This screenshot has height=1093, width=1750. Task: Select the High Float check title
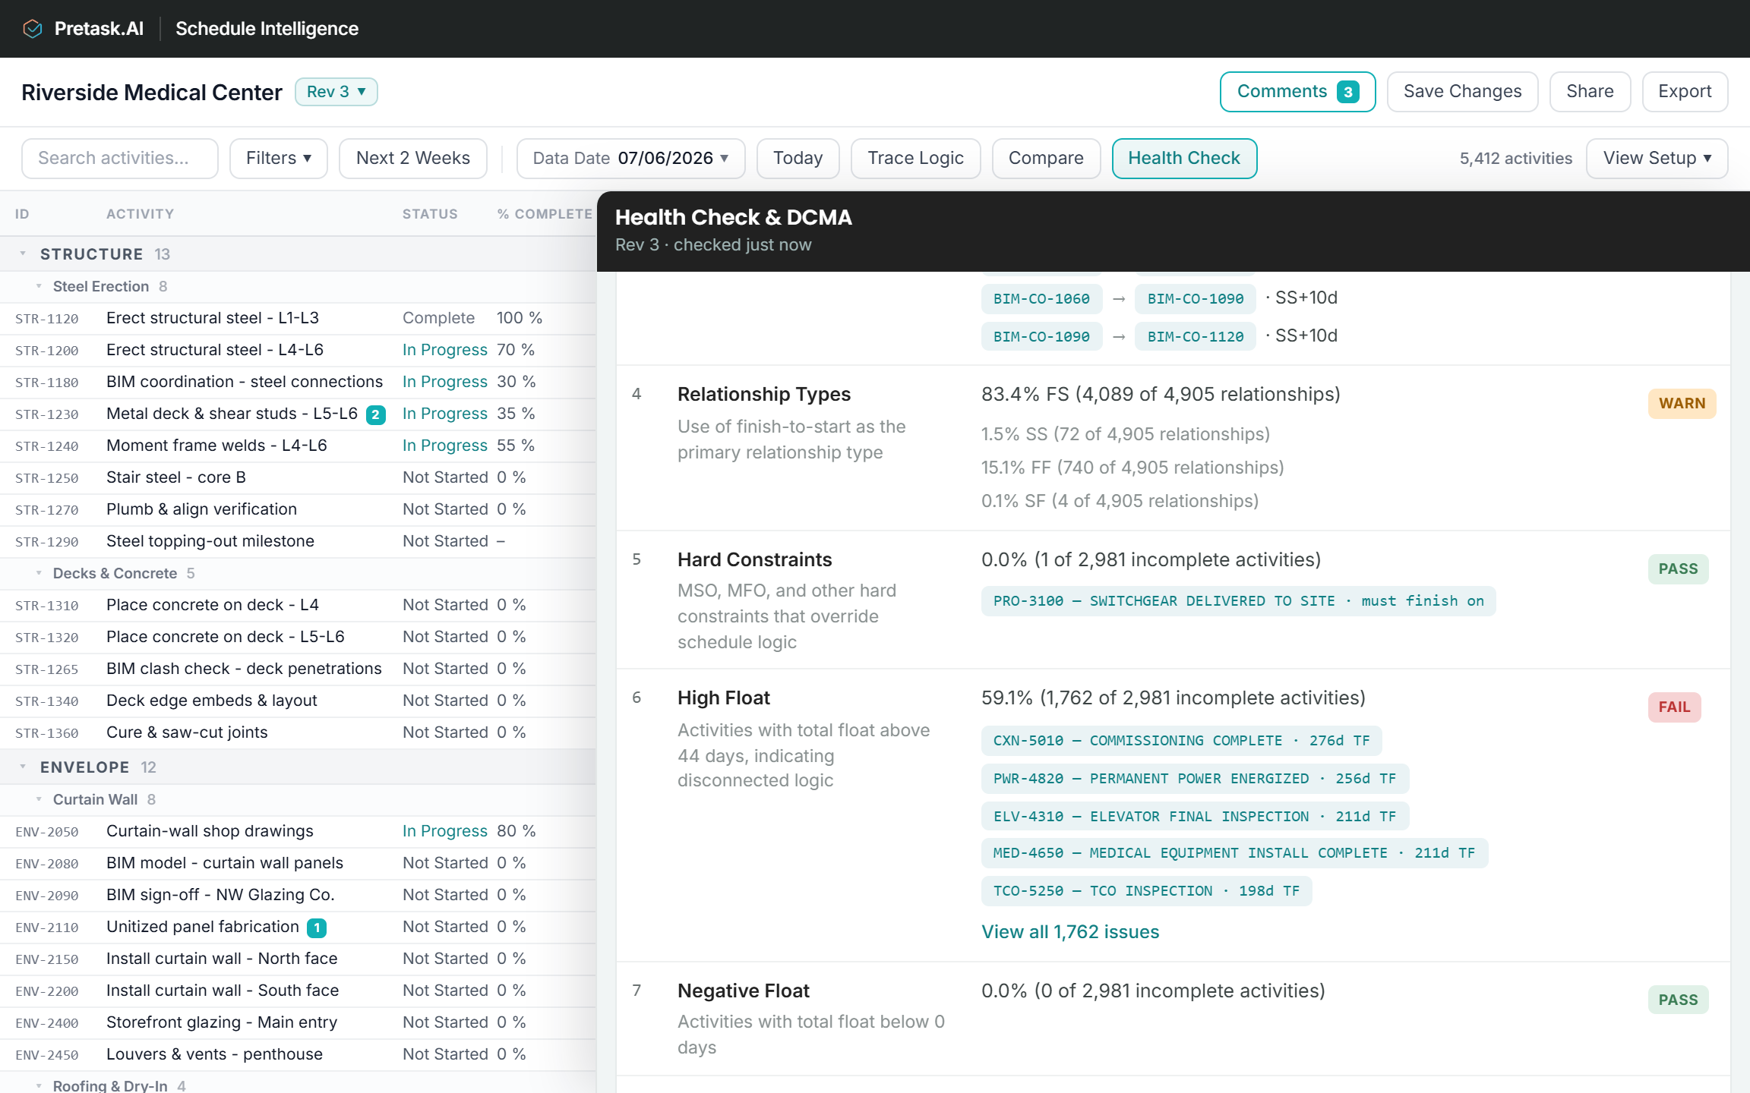coord(723,698)
